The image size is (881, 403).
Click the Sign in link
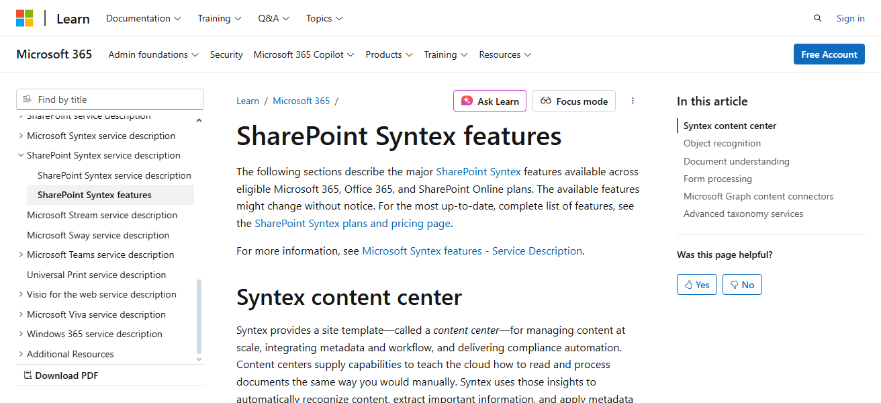pyautogui.click(x=850, y=18)
